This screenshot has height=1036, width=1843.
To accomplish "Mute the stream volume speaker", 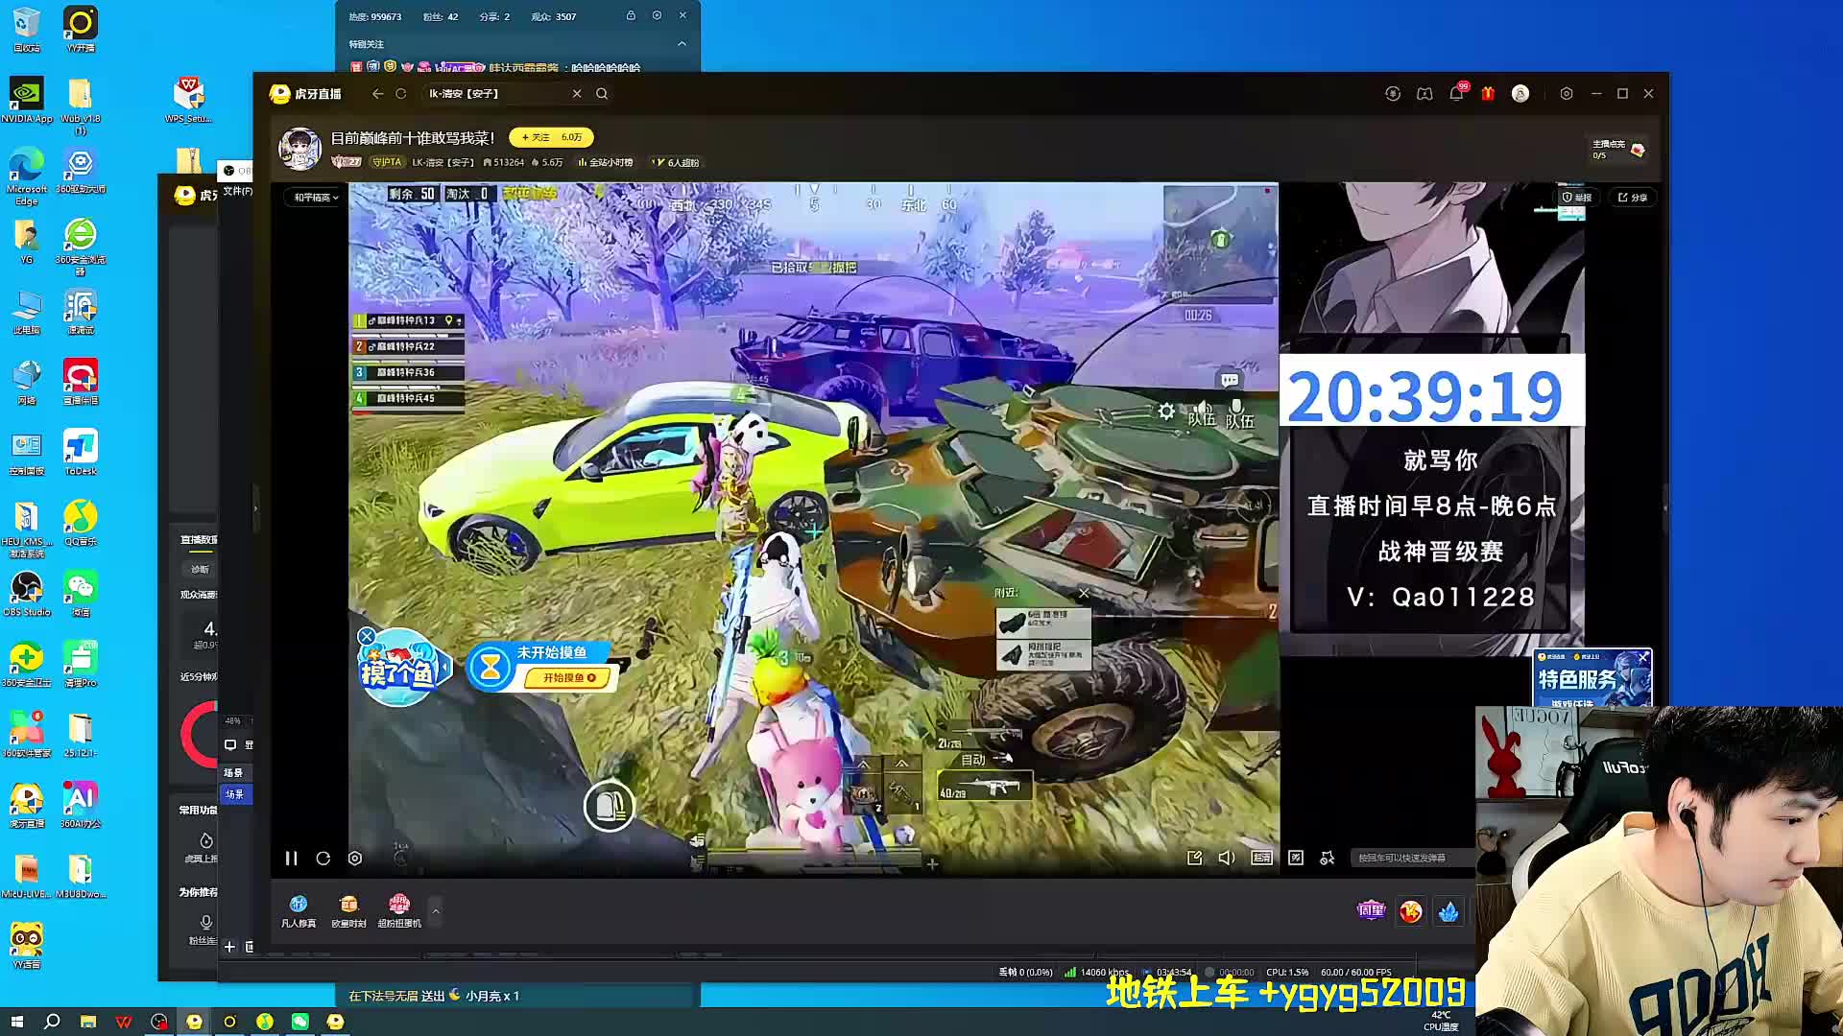I will (1227, 858).
